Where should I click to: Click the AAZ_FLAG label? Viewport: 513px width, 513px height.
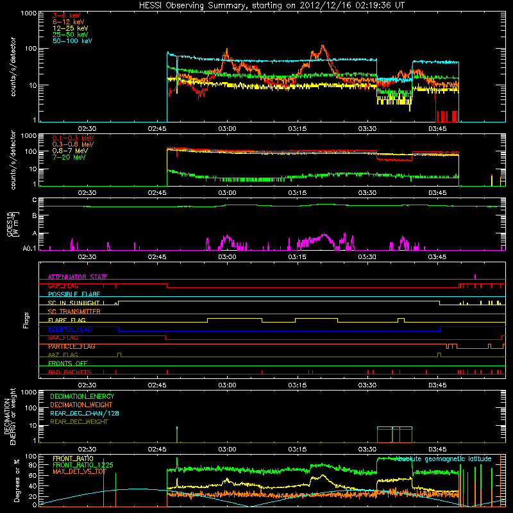[63, 355]
